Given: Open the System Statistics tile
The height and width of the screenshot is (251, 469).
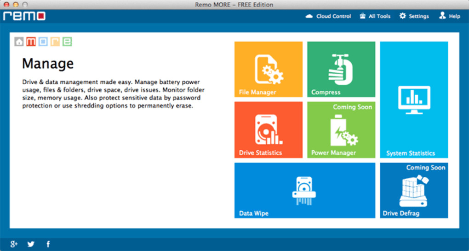Looking at the screenshot, I should pos(414,99).
